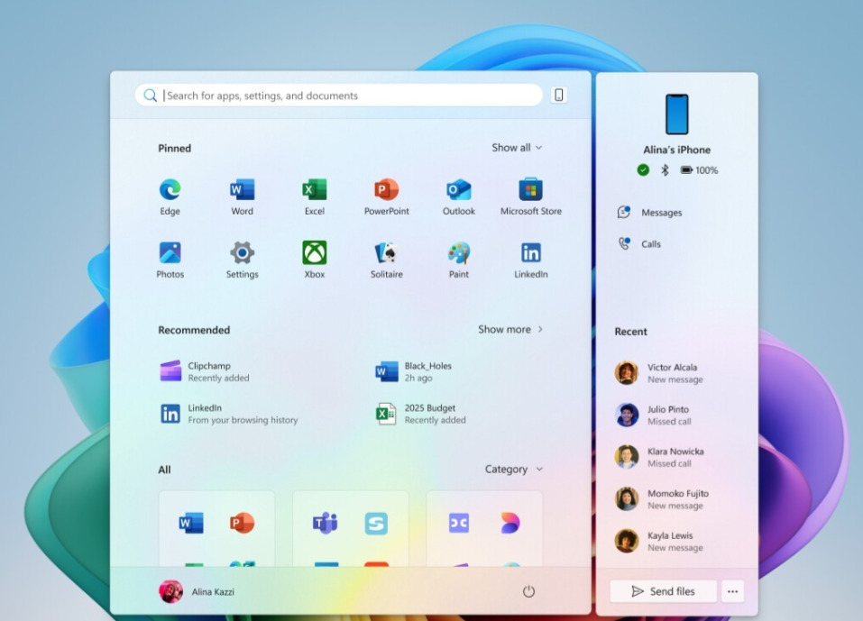Launch PowerPoint from the Pinned section

[386, 196]
